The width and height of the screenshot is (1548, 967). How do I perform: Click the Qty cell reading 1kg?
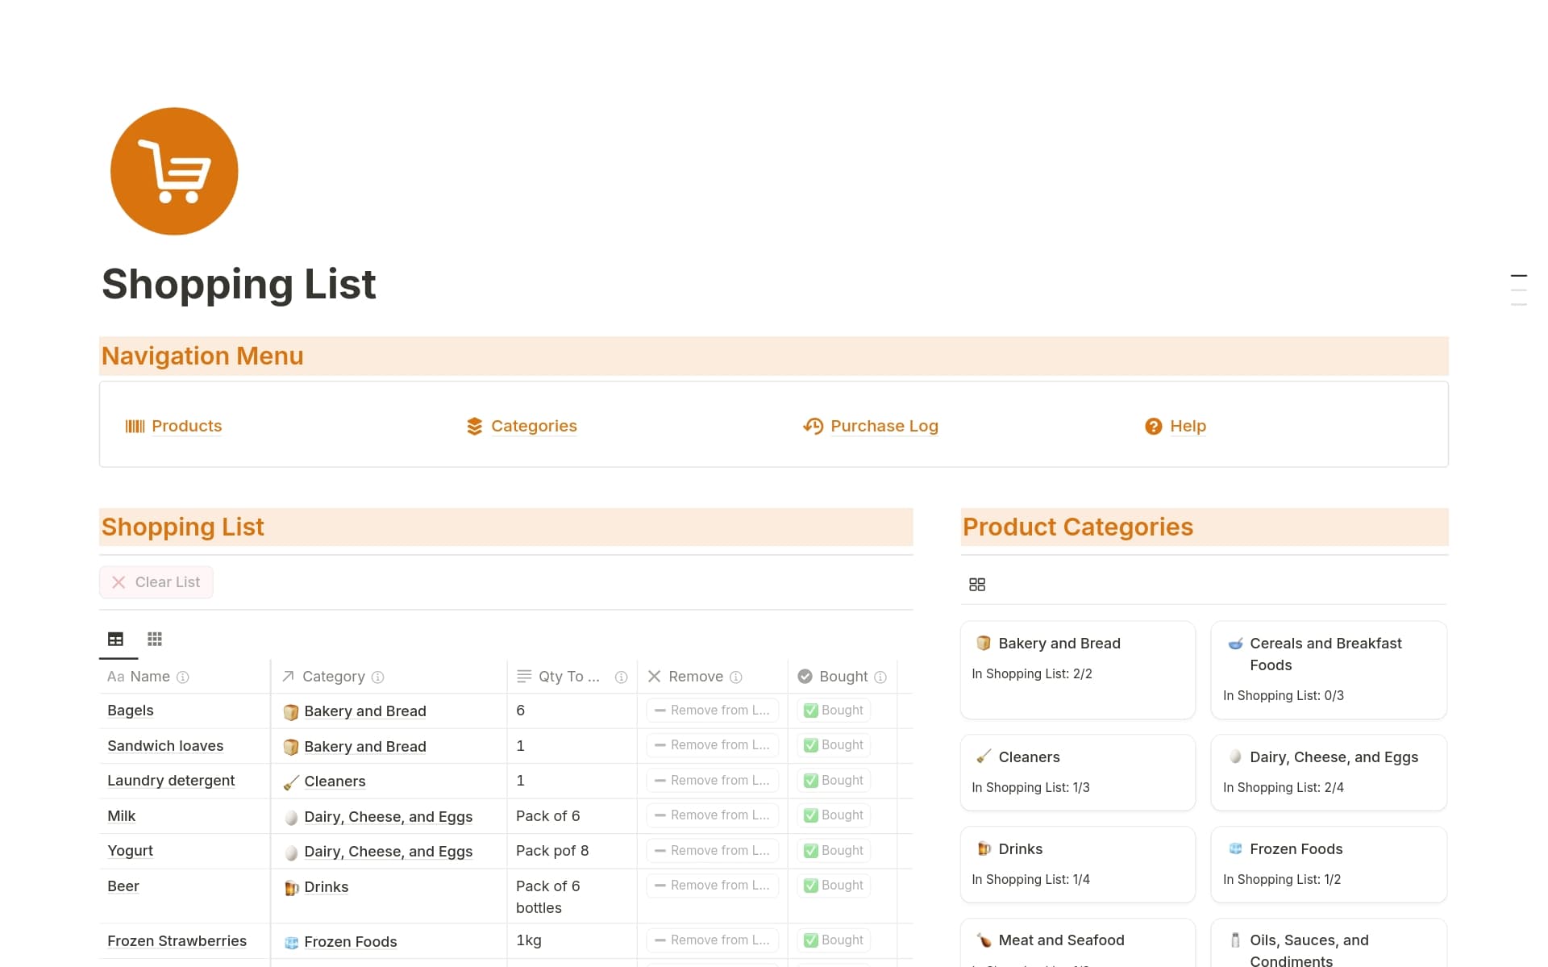[572, 940]
